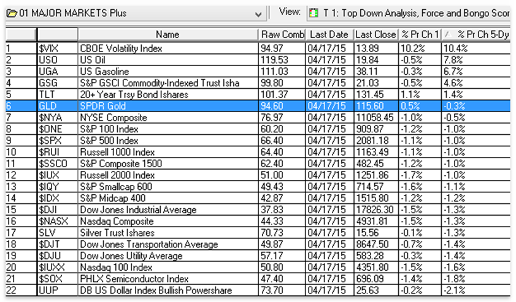This screenshot has height=302, width=516.
Task: Select the $VIX symbol cell
Action: (x=58, y=48)
